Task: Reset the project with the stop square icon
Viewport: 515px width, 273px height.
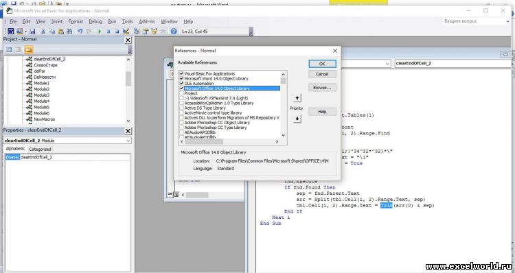Action: (x=117, y=32)
